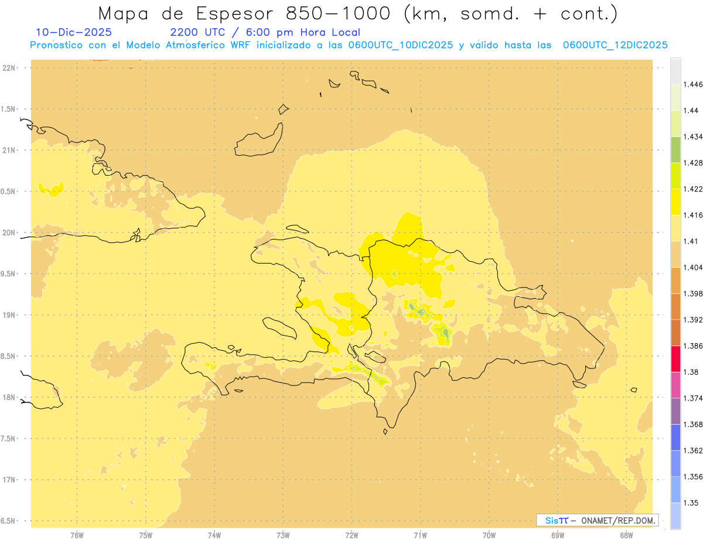The height and width of the screenshot is (543, 703).
Task: Click the date label "10-Dic-2025"
Action: [74, 32]
